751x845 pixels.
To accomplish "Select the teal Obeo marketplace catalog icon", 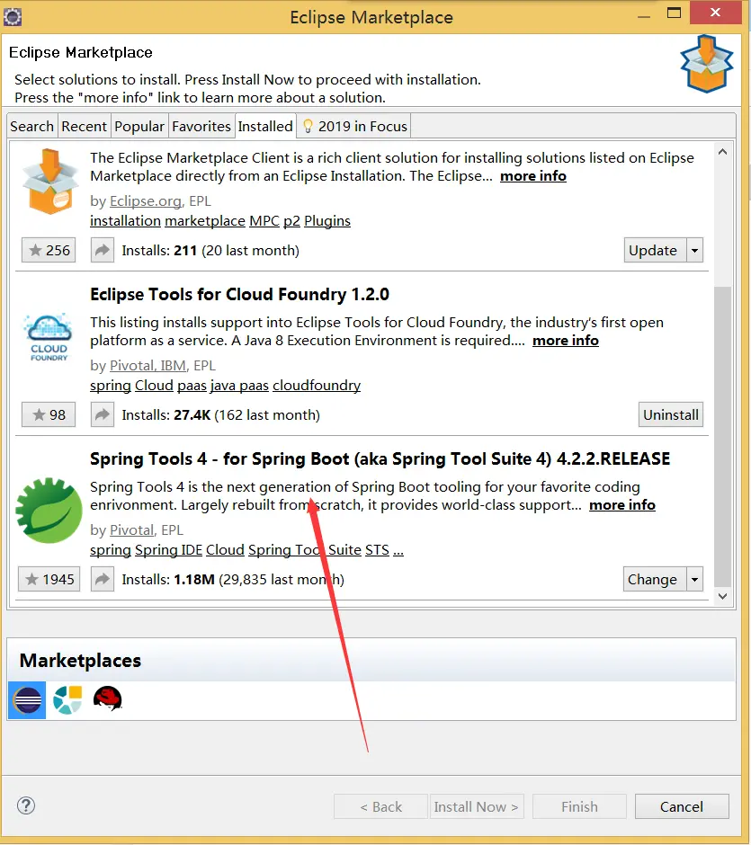I will coord(67,700).
